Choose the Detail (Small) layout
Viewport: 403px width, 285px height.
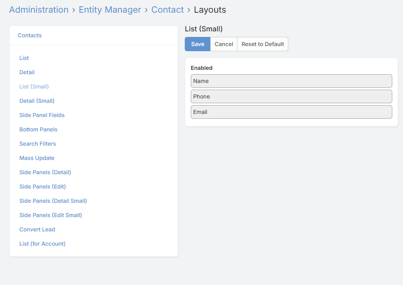click(37, 101)
